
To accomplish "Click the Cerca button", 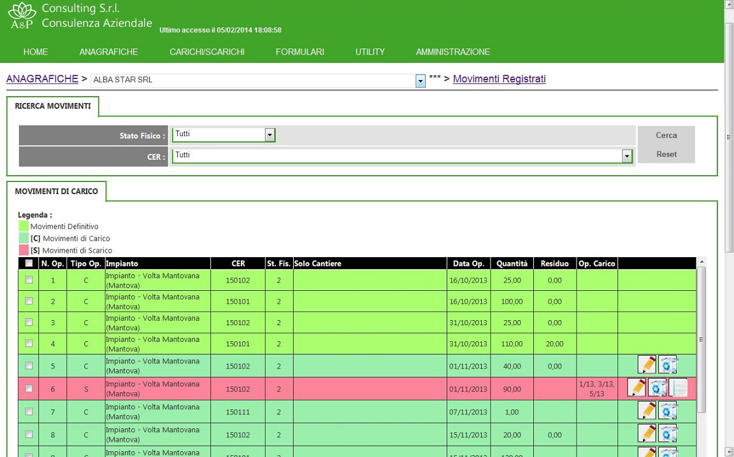I will [x=666, y=135].
